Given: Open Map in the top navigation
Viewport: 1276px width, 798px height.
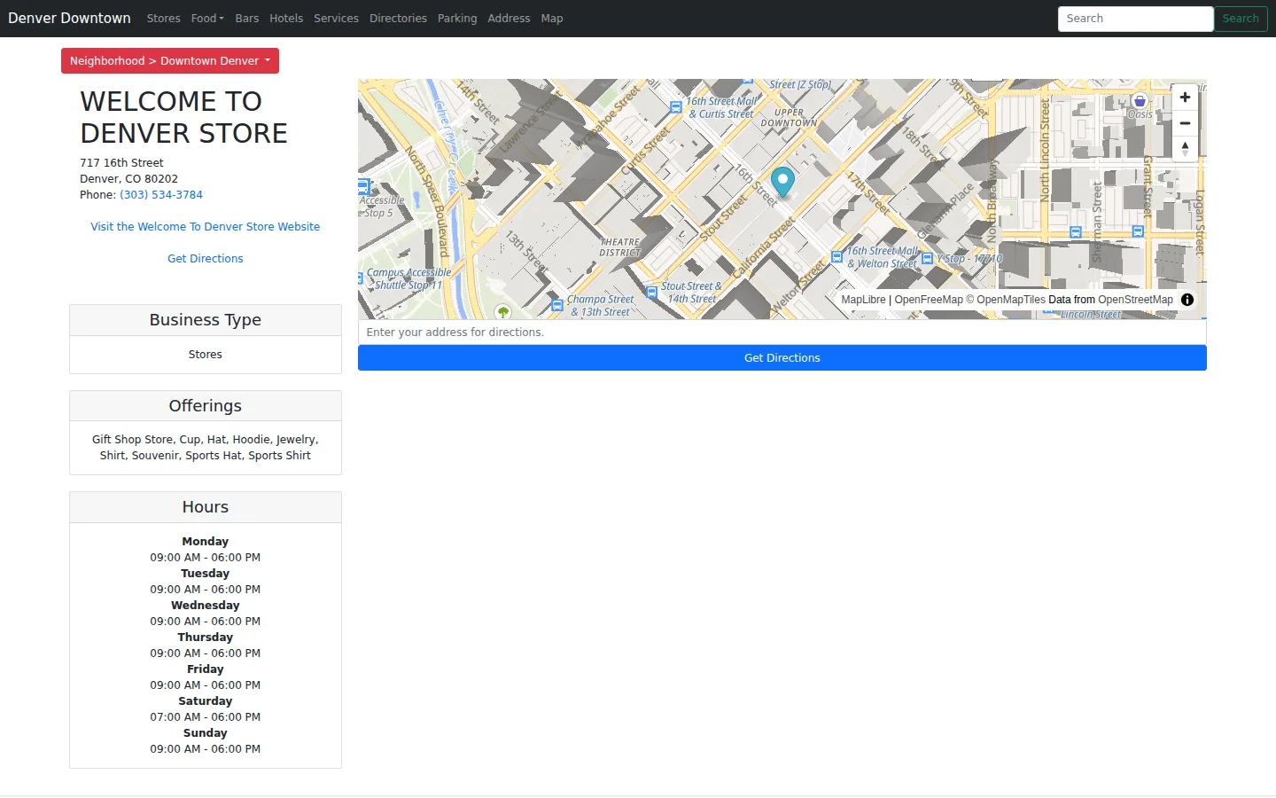Looking at the screenshot, I should point(552,19).
